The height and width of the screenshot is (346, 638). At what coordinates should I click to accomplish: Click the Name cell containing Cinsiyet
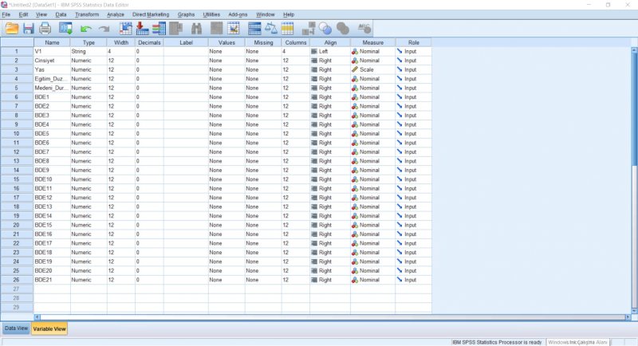[x=52, y=60]
